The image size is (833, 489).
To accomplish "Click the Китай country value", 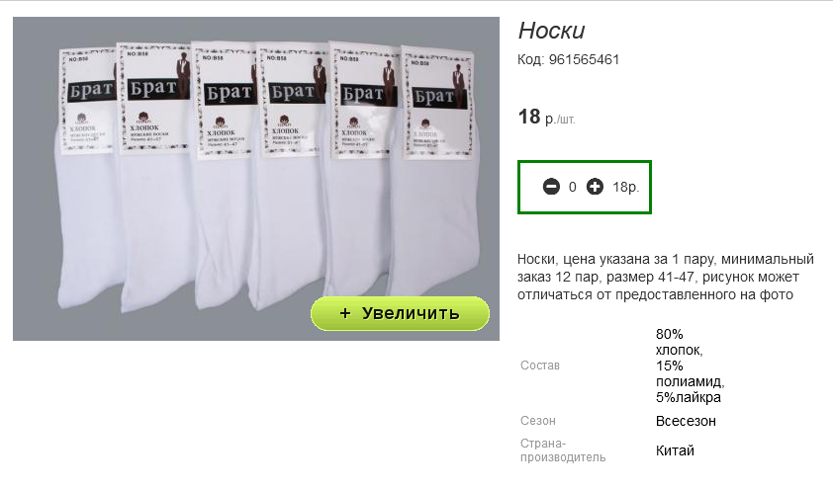I will (x=675, y=450).
